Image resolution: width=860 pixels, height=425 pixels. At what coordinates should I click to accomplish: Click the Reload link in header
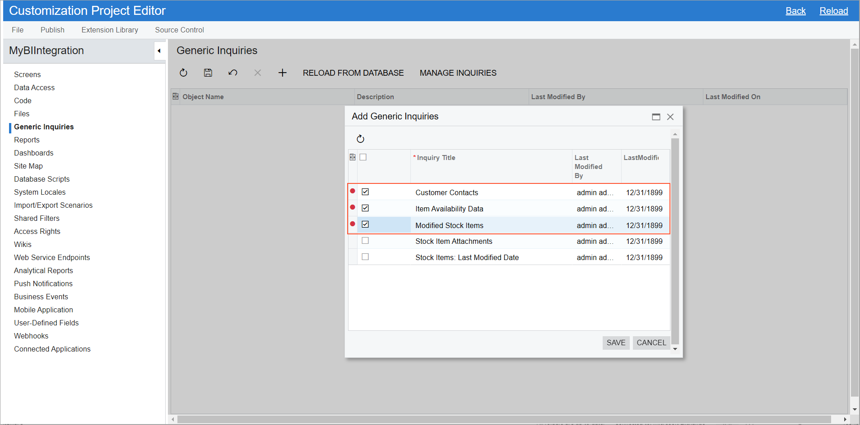point(833,11)
